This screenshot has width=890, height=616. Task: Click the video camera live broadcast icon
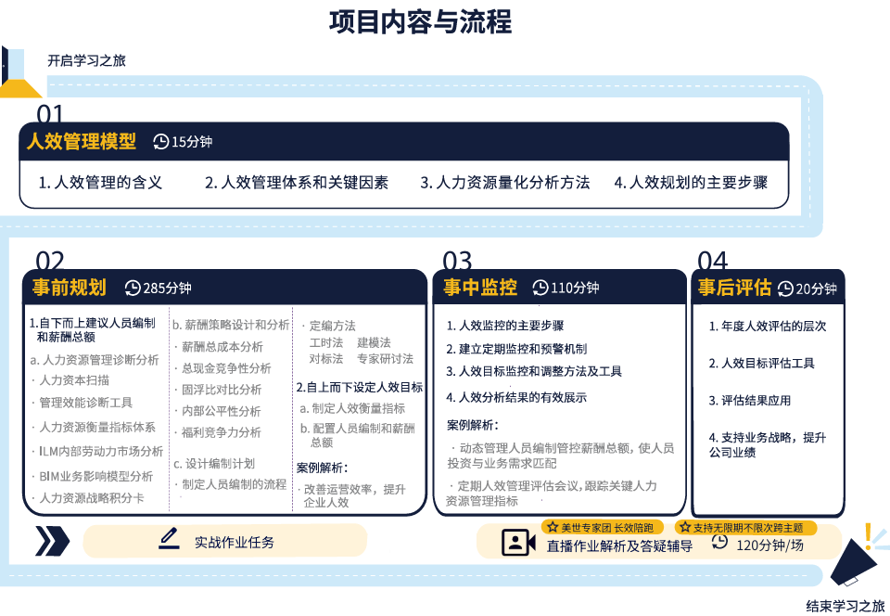click(x=518, y=542)
